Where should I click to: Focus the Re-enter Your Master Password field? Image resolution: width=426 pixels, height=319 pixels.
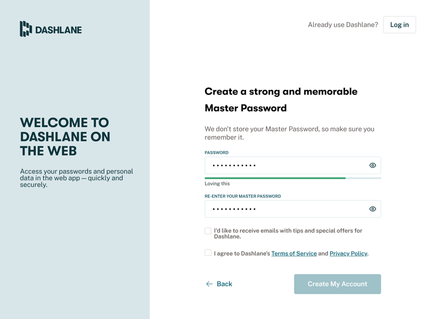coord(285,209)
